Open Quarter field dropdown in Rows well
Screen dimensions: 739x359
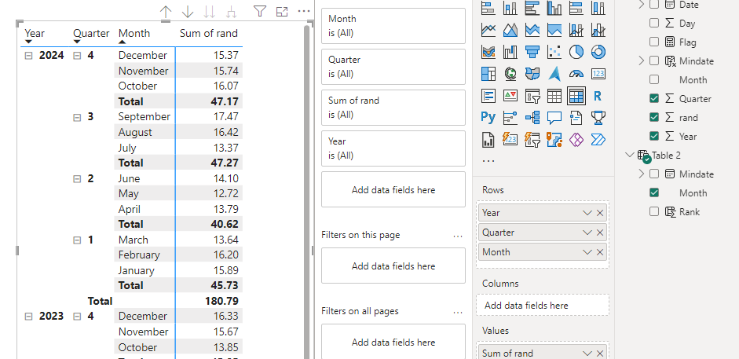(x=587, y=233)
